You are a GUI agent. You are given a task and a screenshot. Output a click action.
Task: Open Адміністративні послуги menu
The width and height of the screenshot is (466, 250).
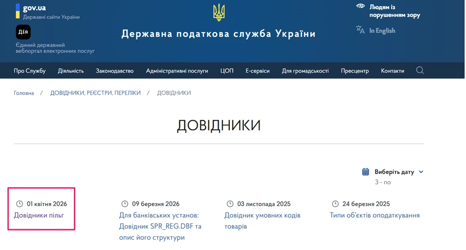coord(177,71)
